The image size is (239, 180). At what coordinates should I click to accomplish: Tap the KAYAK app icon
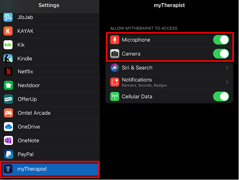pos(8,31)
